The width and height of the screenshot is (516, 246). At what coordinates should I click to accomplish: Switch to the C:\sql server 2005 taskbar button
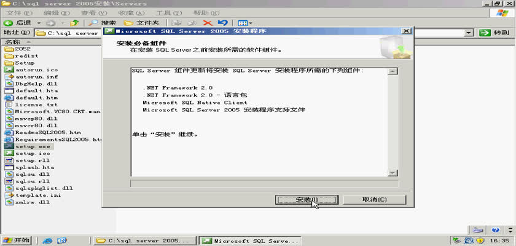(144, 240)
